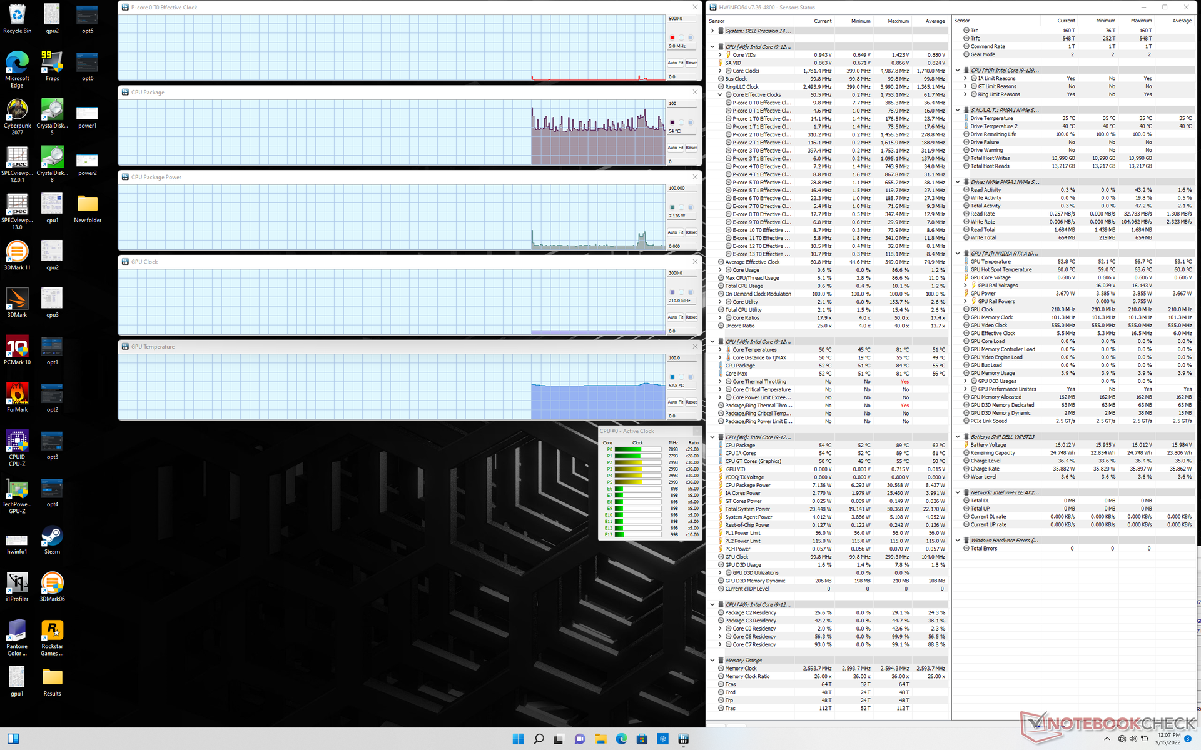Click the 100.0 maximum field in the GPU Temperature graph
This screenshot has width=1201, height=750.
pyautogui.click(x=682, y=358)
